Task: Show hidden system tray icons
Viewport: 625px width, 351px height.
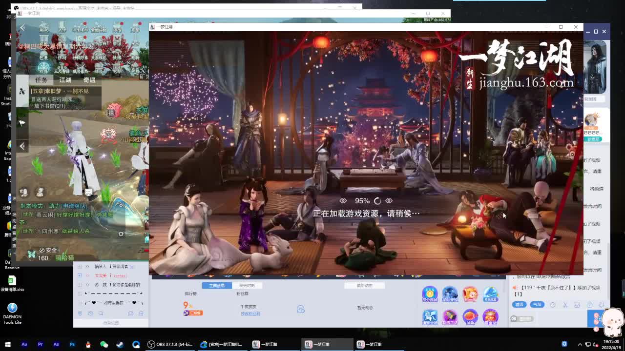Action: [580, 344]
